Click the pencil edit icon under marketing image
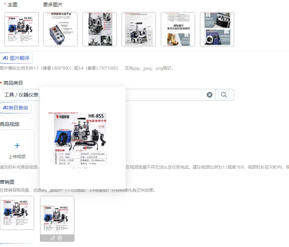The width and height of the screenshot is (289, 247). 53,238
